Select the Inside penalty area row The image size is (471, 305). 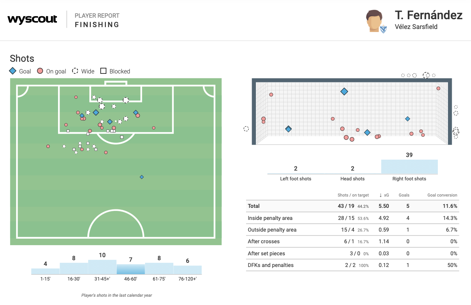point(352,218)
